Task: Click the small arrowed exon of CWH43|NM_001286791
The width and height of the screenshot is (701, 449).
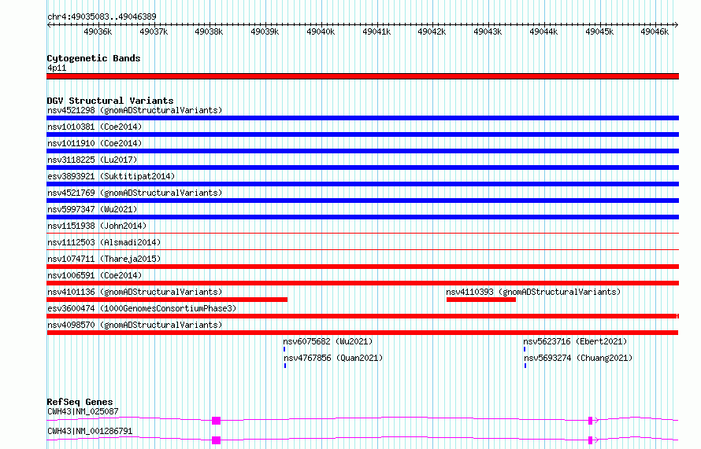Action: pyautogui.click(x=591, y=440)
